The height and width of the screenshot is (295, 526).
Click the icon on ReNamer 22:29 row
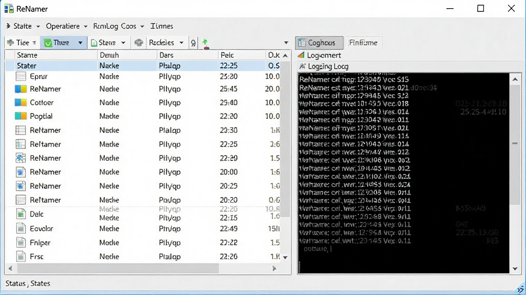click(21, 158)
